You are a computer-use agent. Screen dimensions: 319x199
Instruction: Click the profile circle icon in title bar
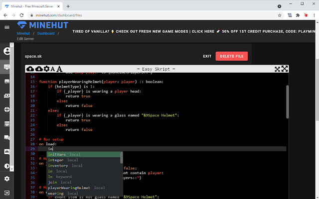click(279, 6)
